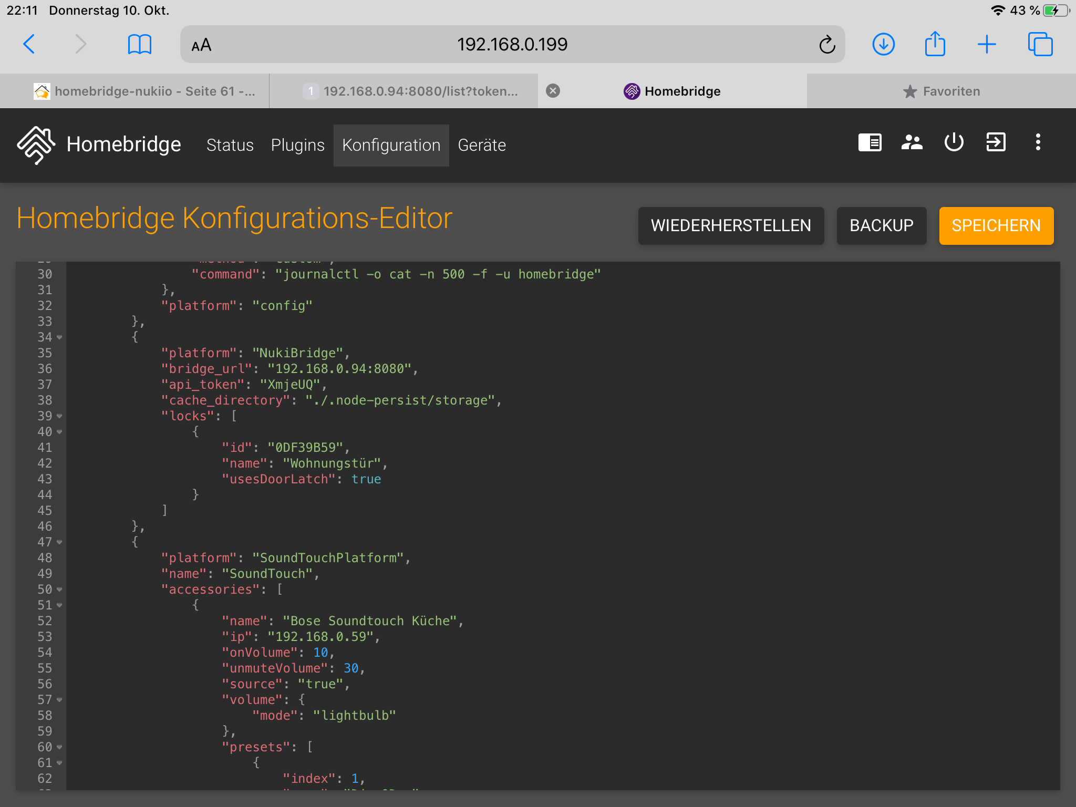
Task: Click the Homebridge logo icon
Action: pyautogui.click(x=36, y=144)
